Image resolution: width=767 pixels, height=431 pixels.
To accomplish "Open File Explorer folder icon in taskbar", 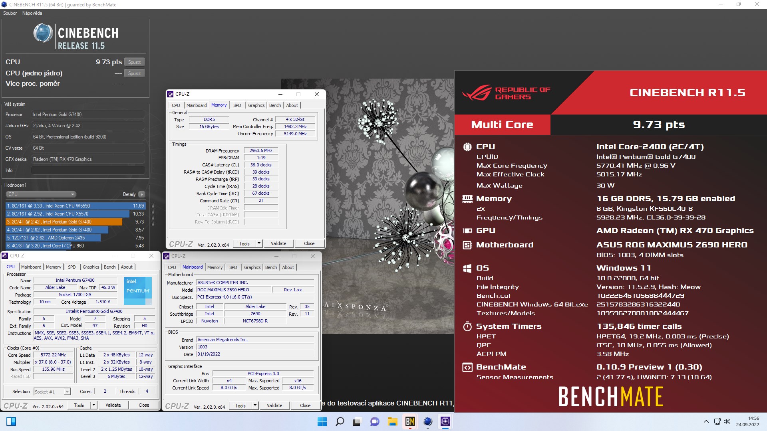I will pos(392,421).
